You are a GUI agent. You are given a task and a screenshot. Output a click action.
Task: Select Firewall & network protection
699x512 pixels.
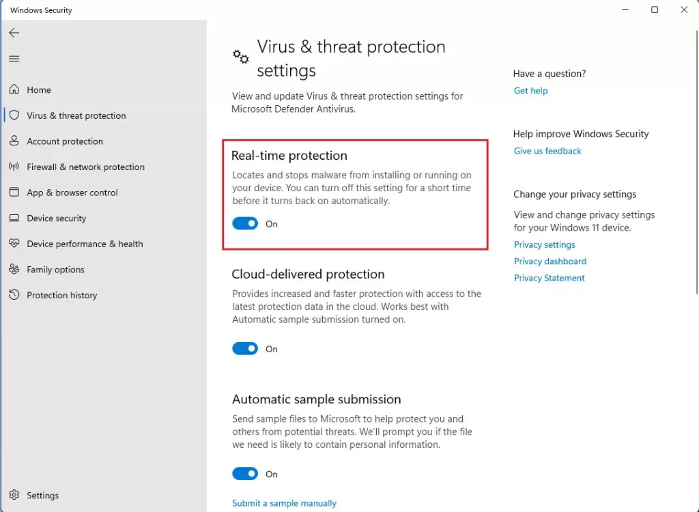(x=85, y=167)
